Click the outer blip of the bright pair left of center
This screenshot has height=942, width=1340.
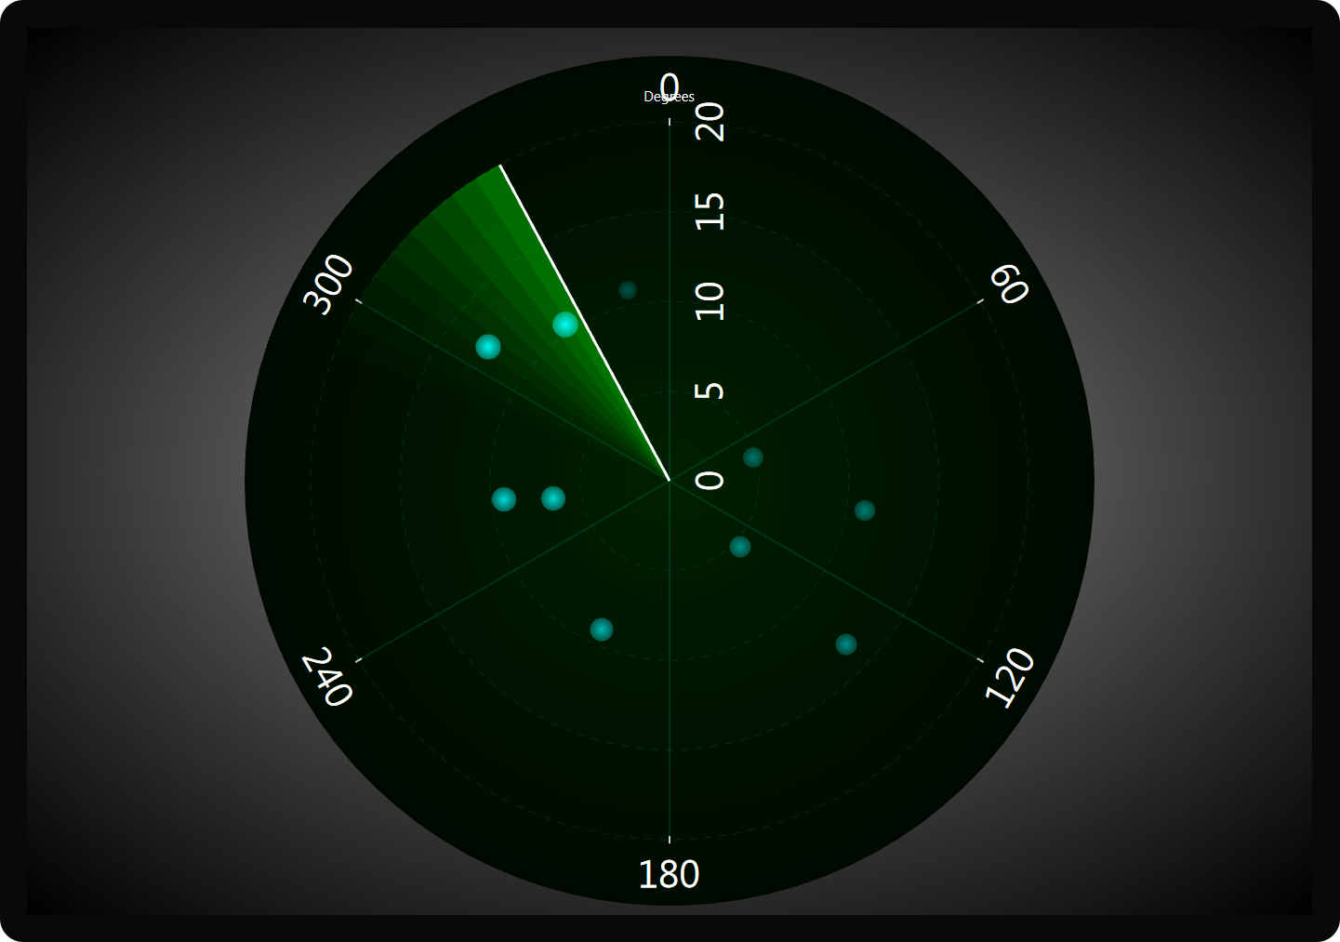point(504,499)
